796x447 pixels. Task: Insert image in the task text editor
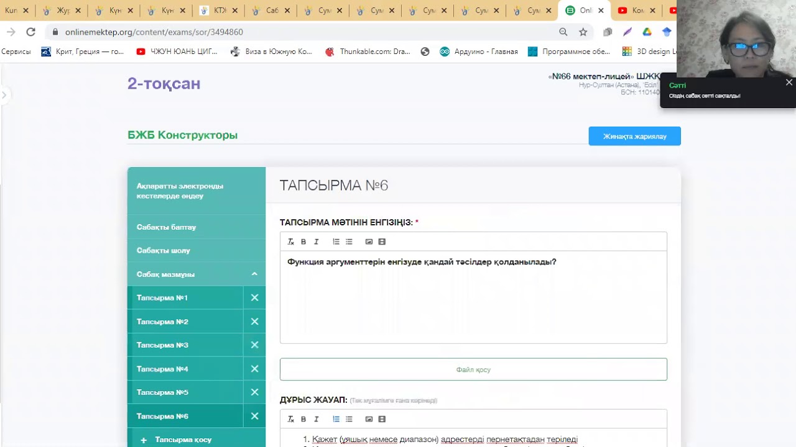(x=369, y=242)
